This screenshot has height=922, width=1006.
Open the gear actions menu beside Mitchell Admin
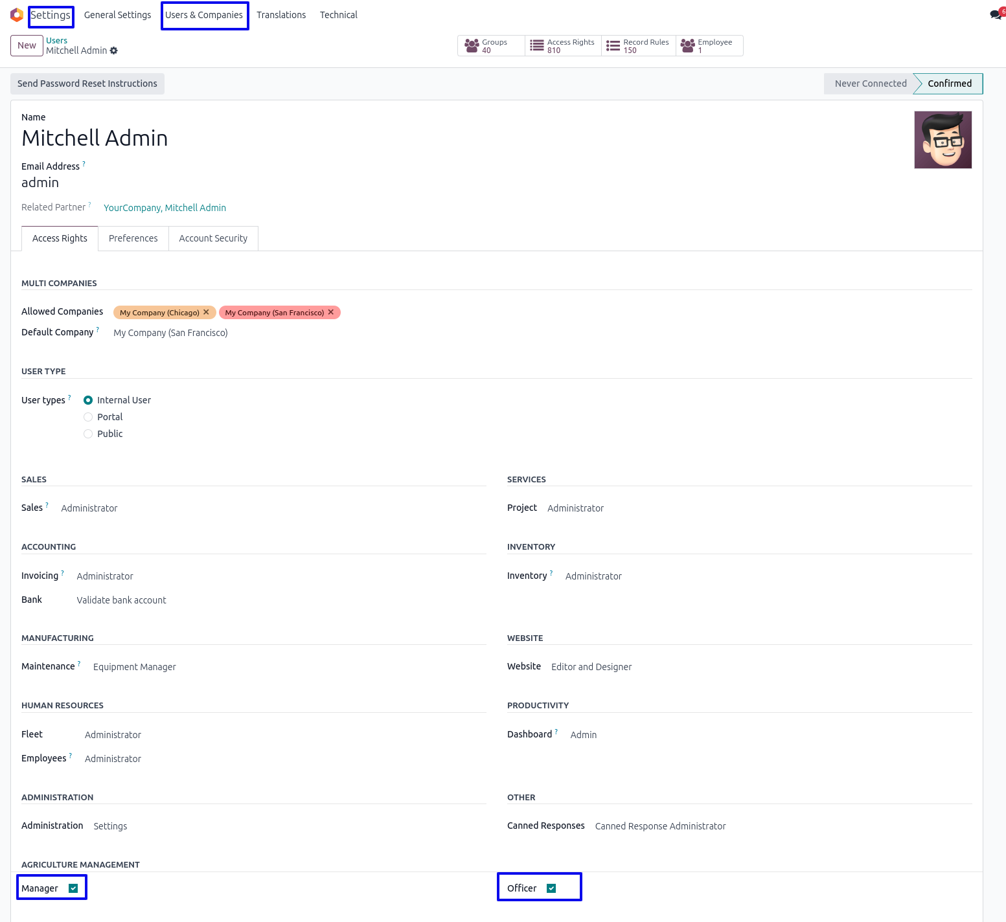[x=114, y=51]
